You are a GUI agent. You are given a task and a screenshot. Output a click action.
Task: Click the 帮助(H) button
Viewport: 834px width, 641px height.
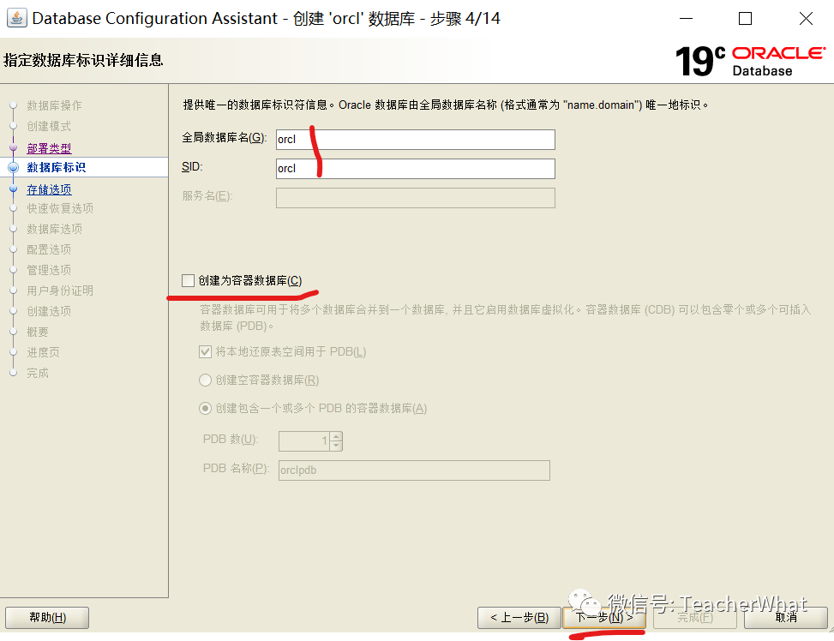click(x=47, y=618)
